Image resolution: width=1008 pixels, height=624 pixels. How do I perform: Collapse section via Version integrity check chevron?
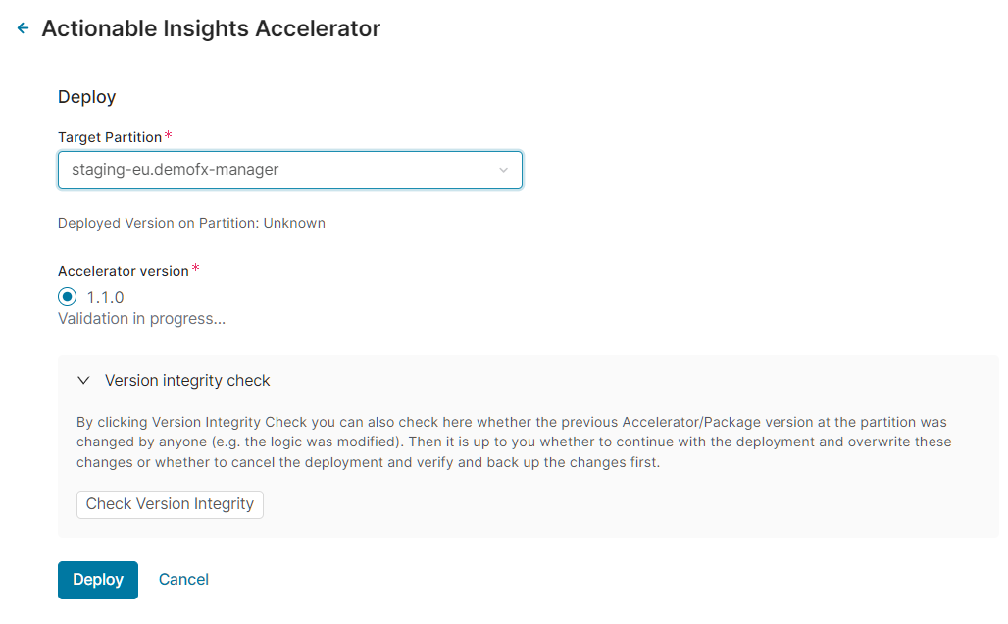click(84, 381)
